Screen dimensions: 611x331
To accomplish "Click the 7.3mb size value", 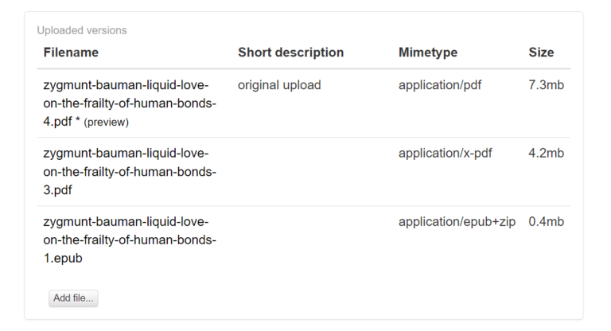I will pos(546,84).
